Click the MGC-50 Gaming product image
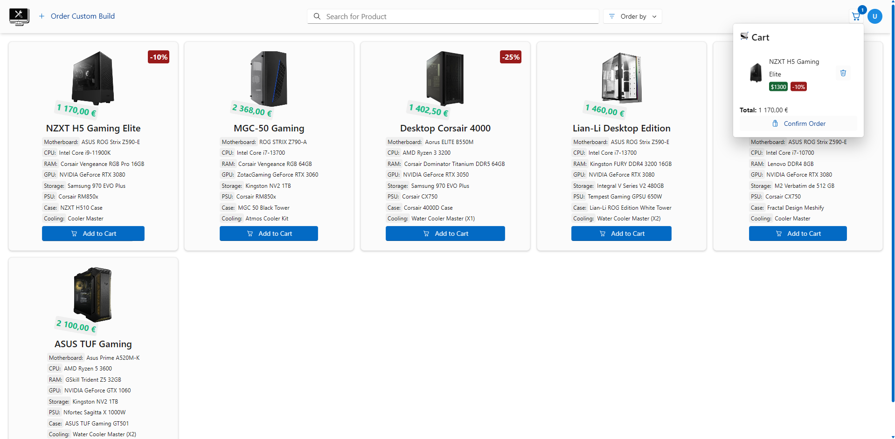This screenshot has height=439, width=895. tap(269, 78)
